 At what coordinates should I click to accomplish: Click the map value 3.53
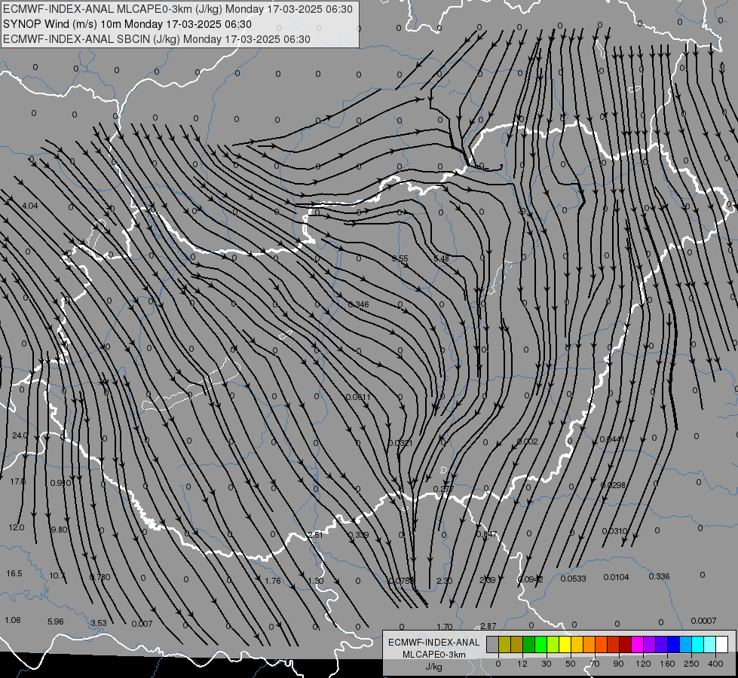pyautogui.click(x=98, y=623)
